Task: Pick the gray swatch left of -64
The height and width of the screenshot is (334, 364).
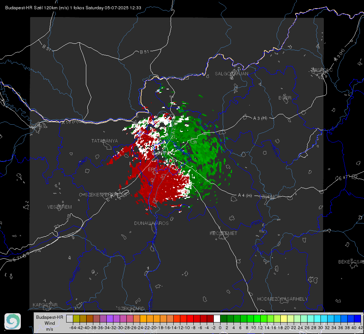Action: tap(70, 318)
